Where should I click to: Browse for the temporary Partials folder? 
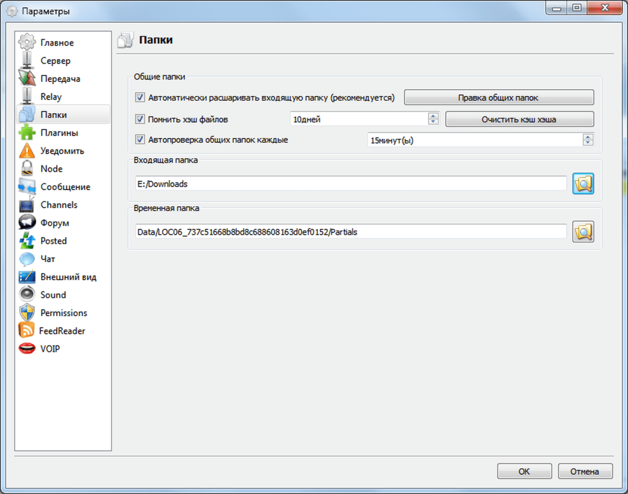point(583,232)
